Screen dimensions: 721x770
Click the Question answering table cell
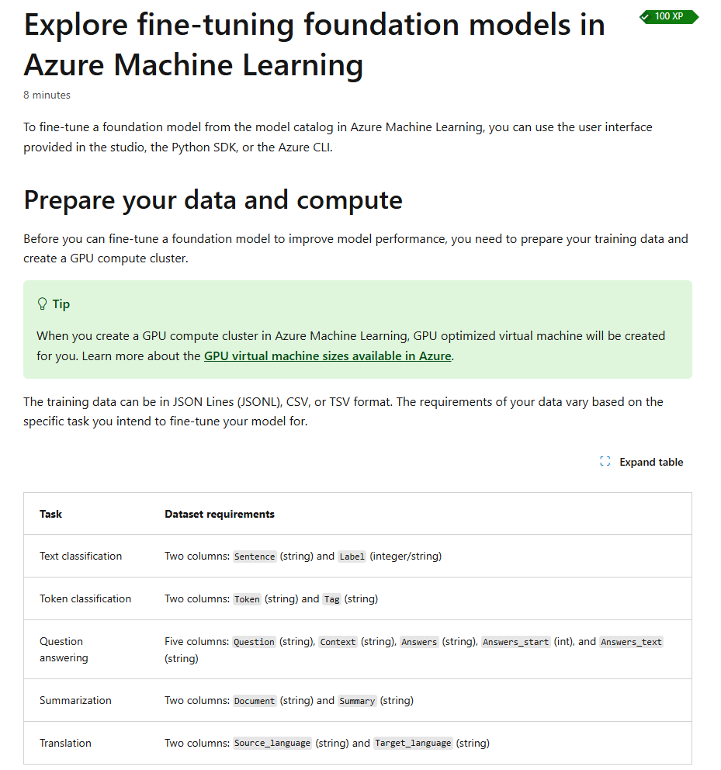[64, 649]
